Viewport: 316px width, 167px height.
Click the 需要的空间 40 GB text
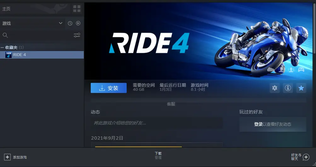pyautogui.click(x=144, y=87)
